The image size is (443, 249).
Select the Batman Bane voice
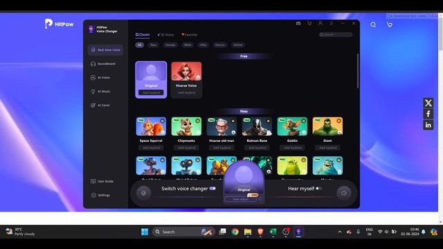point(257,127)
